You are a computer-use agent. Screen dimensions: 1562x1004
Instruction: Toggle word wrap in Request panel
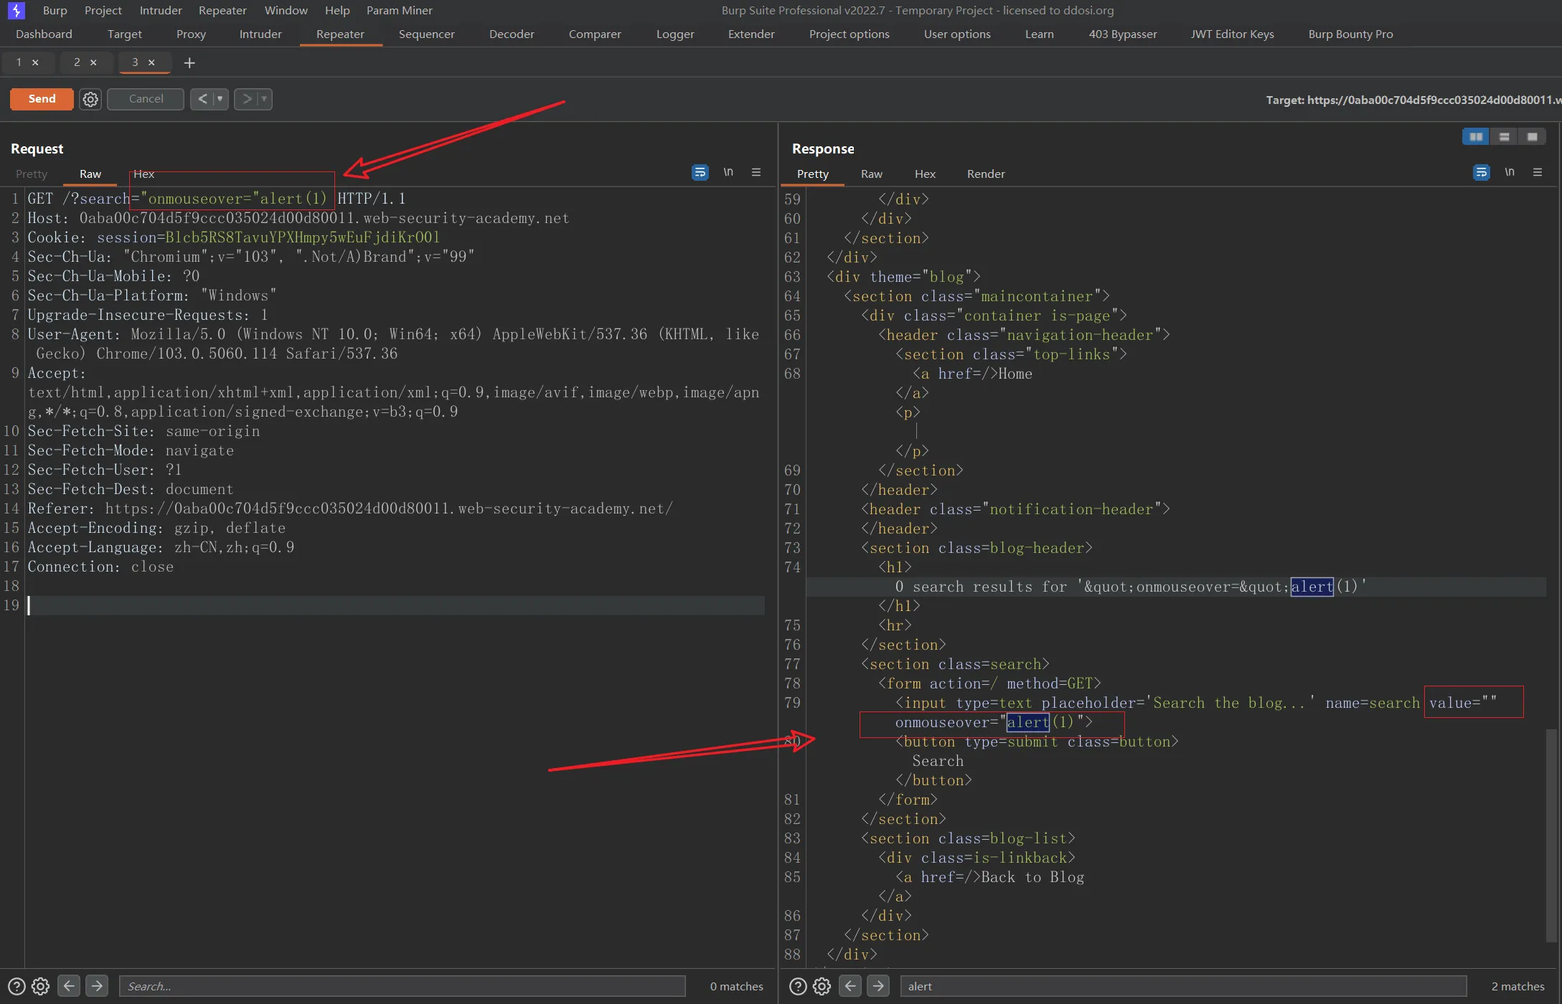point(700,173)
